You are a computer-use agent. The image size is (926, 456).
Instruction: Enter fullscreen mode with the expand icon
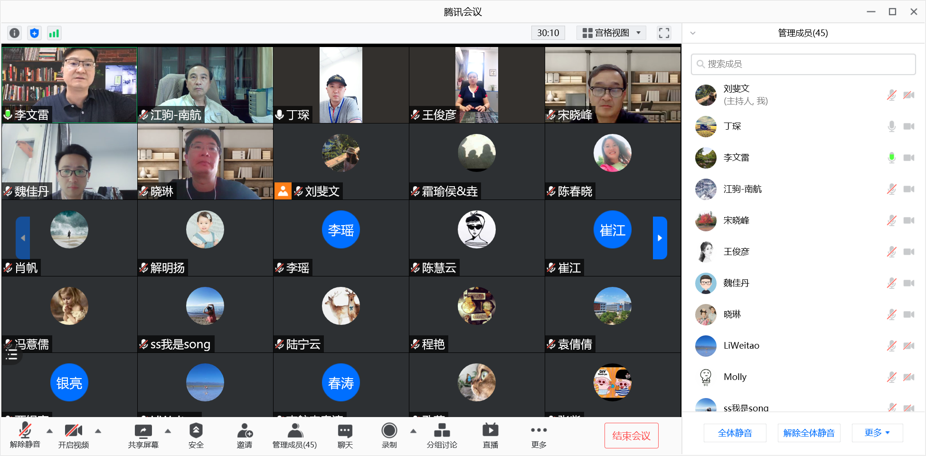click(663, 33)
